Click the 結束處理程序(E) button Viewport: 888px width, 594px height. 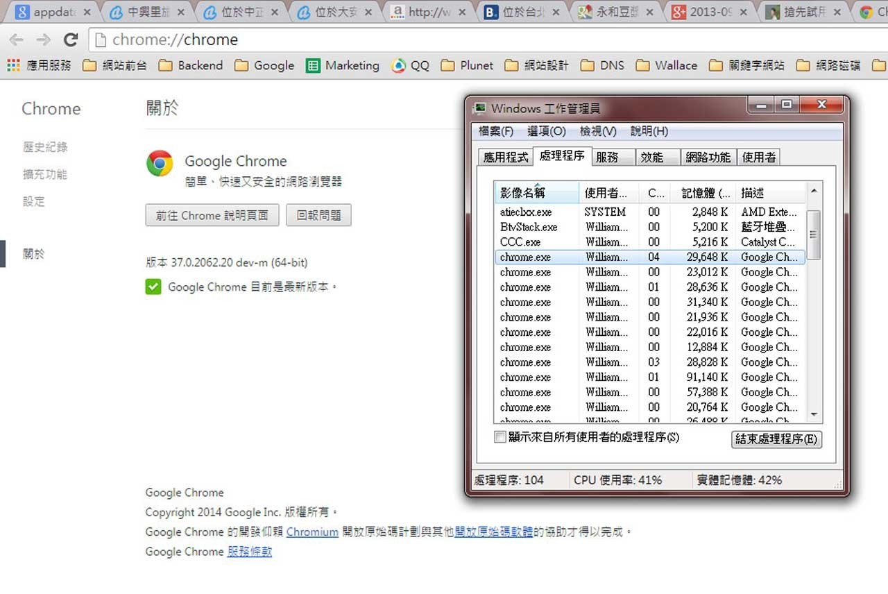tap(777, 439)
